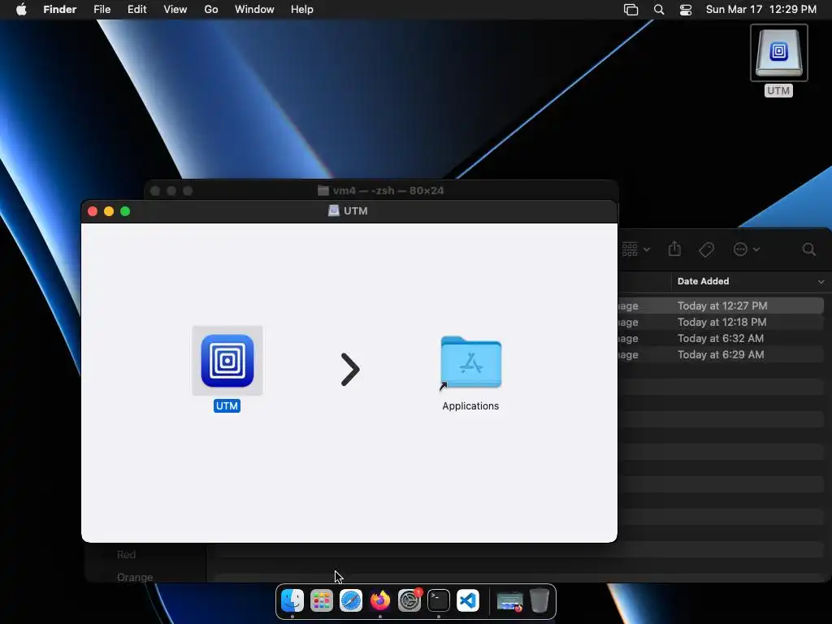Click Share button in background Finder window
832x624 pixels.
tap(674, 249)
